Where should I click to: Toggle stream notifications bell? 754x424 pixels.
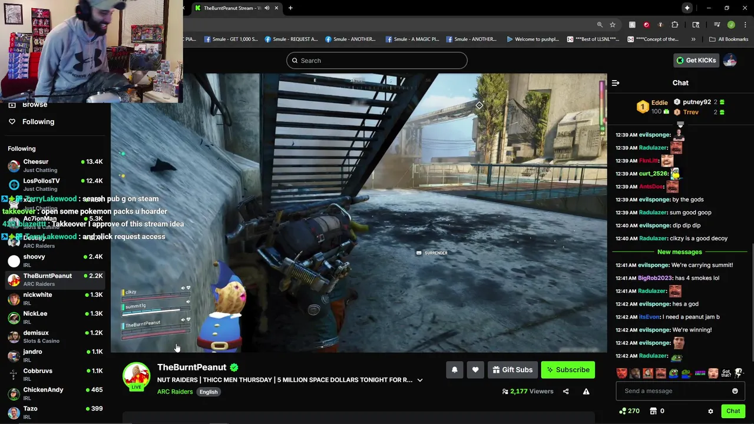pyautogui.click(x=455, y=370)
